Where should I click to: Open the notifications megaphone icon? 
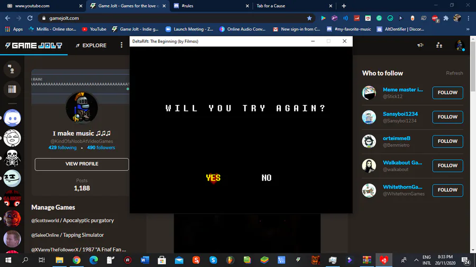pos(420,45)
